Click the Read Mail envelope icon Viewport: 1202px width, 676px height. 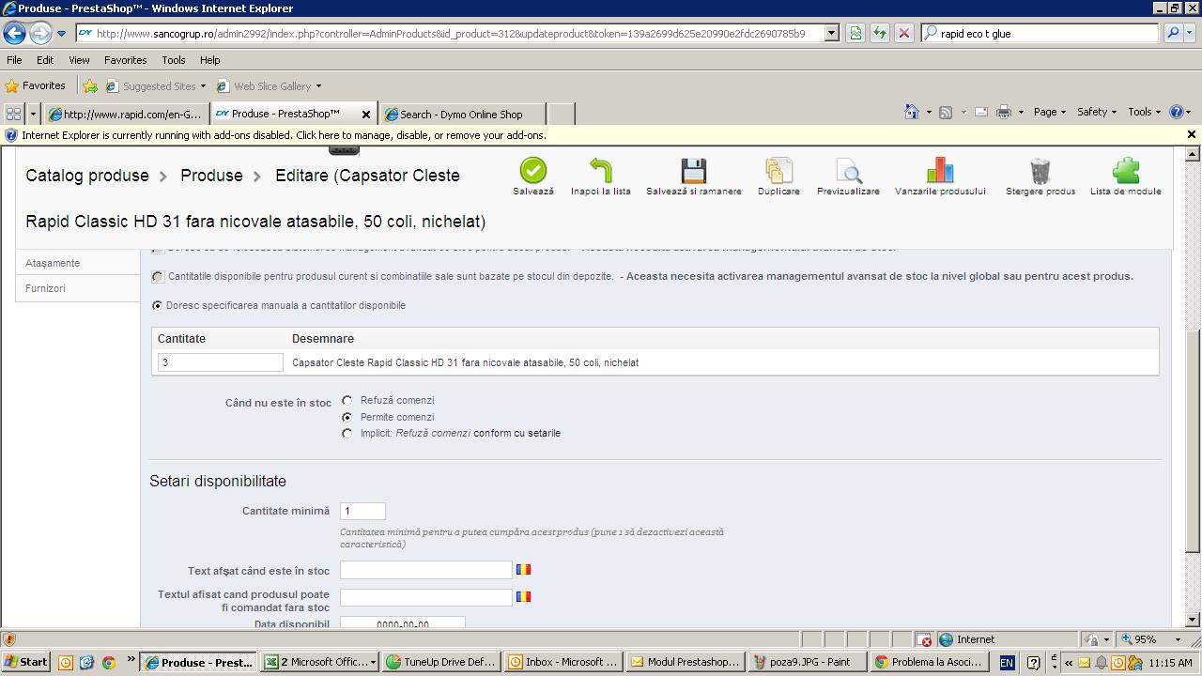pos(981,112)
